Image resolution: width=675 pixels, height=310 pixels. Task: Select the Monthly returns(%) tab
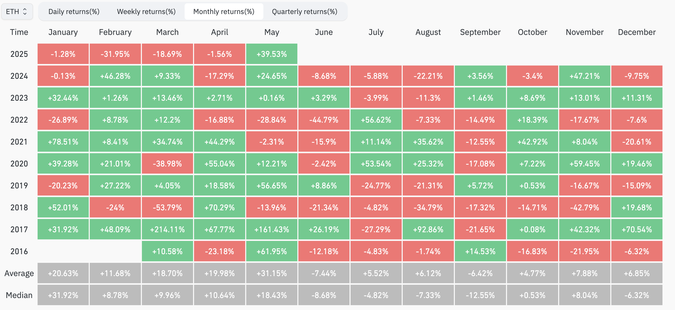tap(224, 11)
